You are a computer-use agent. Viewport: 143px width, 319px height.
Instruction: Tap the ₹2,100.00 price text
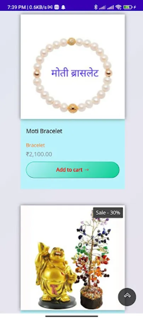tap(39, 154)
